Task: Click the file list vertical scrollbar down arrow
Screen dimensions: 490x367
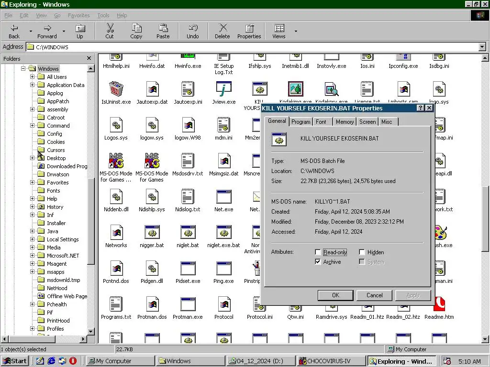Action: pyautogui.click(x=485, y=339)
